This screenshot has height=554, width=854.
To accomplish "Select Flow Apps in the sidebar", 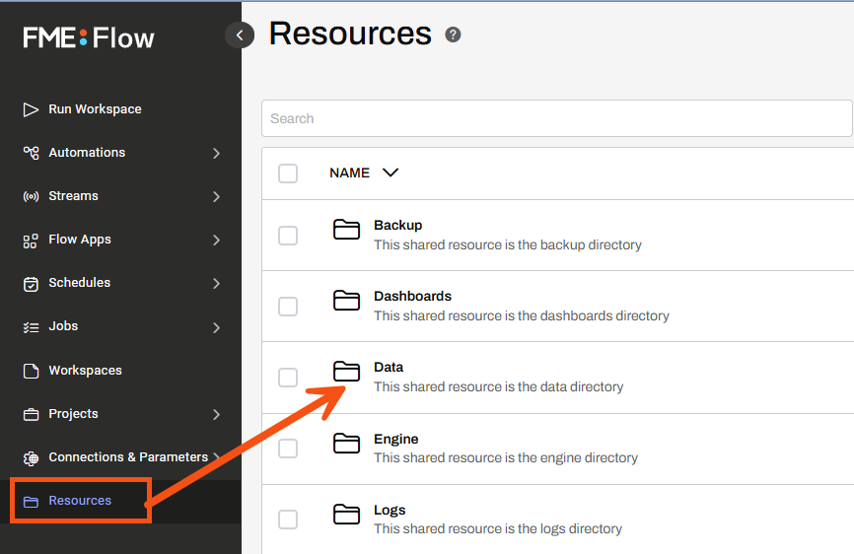I will tap(80, 240).
